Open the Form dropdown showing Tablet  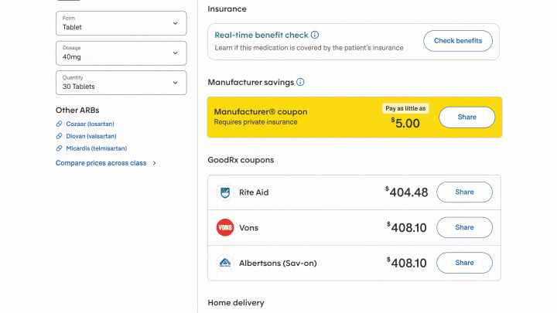(121, 23)
